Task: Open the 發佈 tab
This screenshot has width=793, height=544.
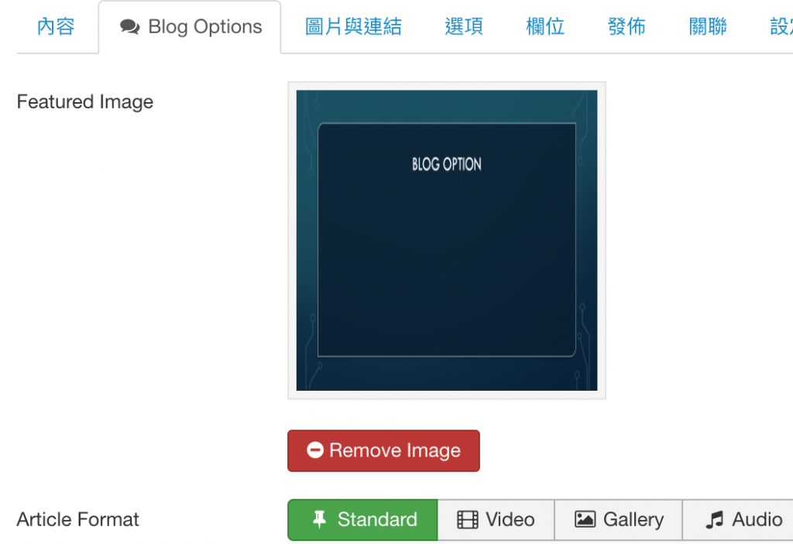Action: (x=627, y=27)
